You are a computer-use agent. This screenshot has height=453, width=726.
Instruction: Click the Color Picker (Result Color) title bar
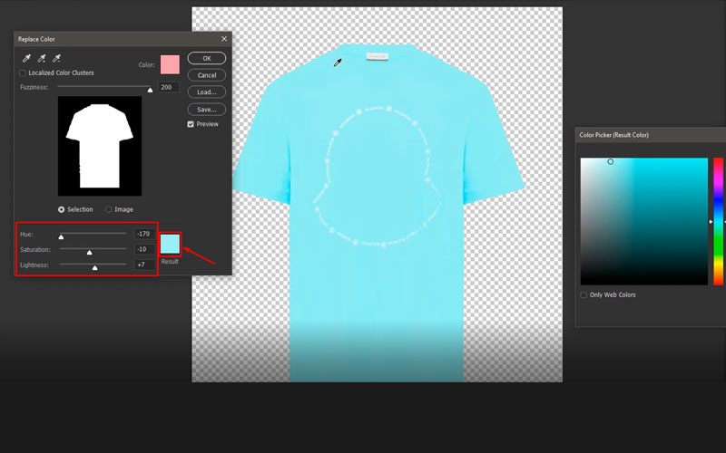[651, 135]
